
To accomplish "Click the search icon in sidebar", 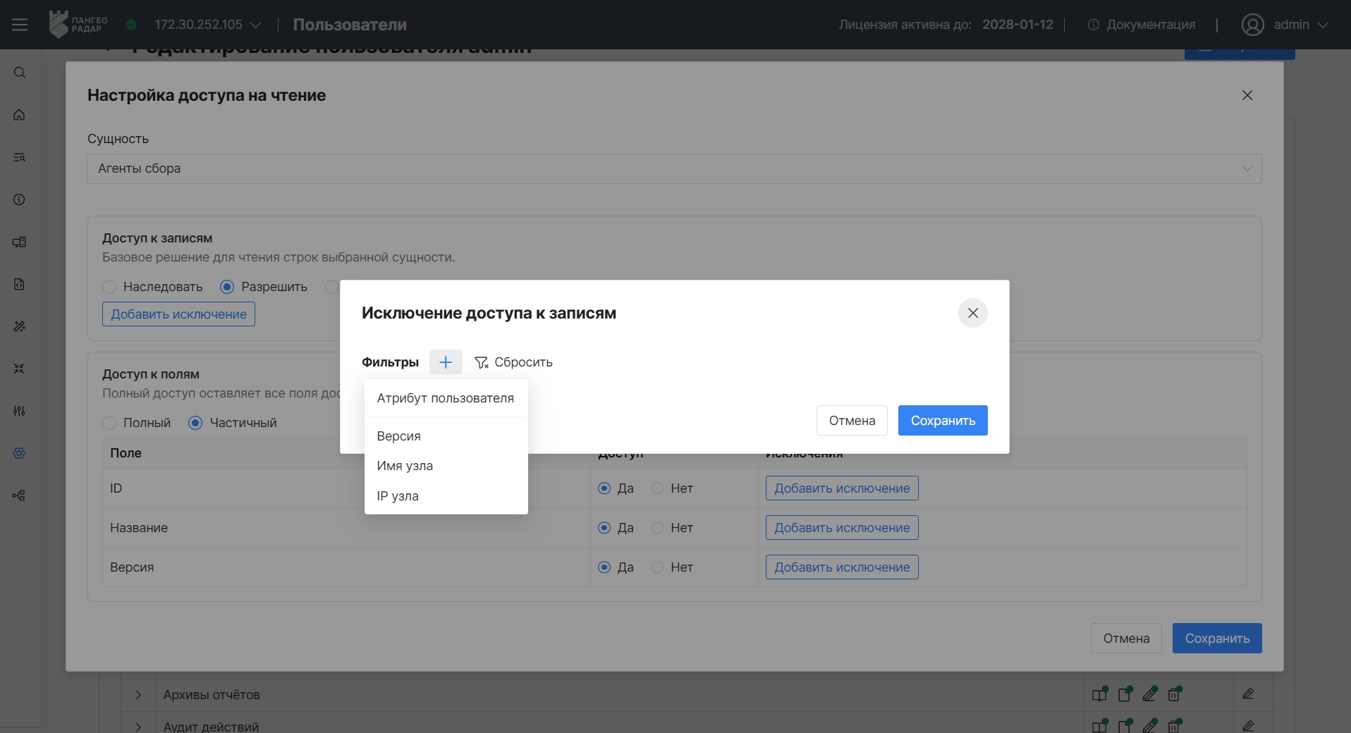I will pyautogui.click(x=20, y=73).
